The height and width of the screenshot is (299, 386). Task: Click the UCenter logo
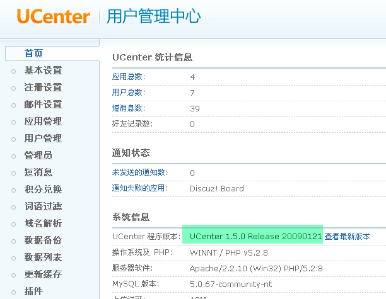point(54,16)
